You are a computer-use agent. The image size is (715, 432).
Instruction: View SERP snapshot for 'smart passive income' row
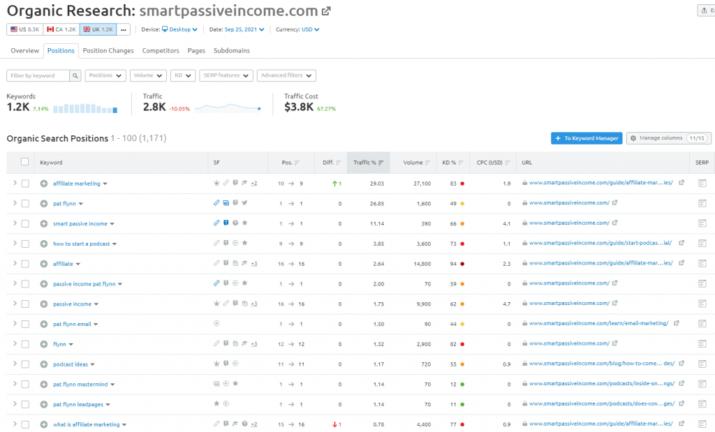[x=702, y=223]
